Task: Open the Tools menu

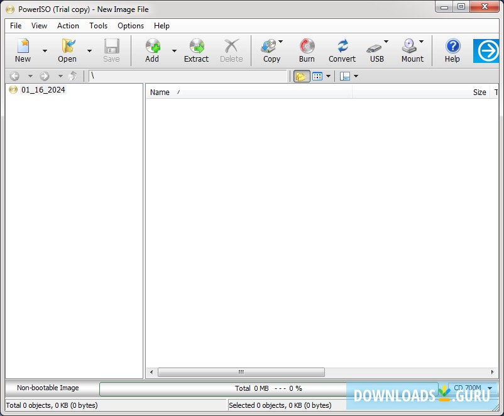Action: click(99, 26)
